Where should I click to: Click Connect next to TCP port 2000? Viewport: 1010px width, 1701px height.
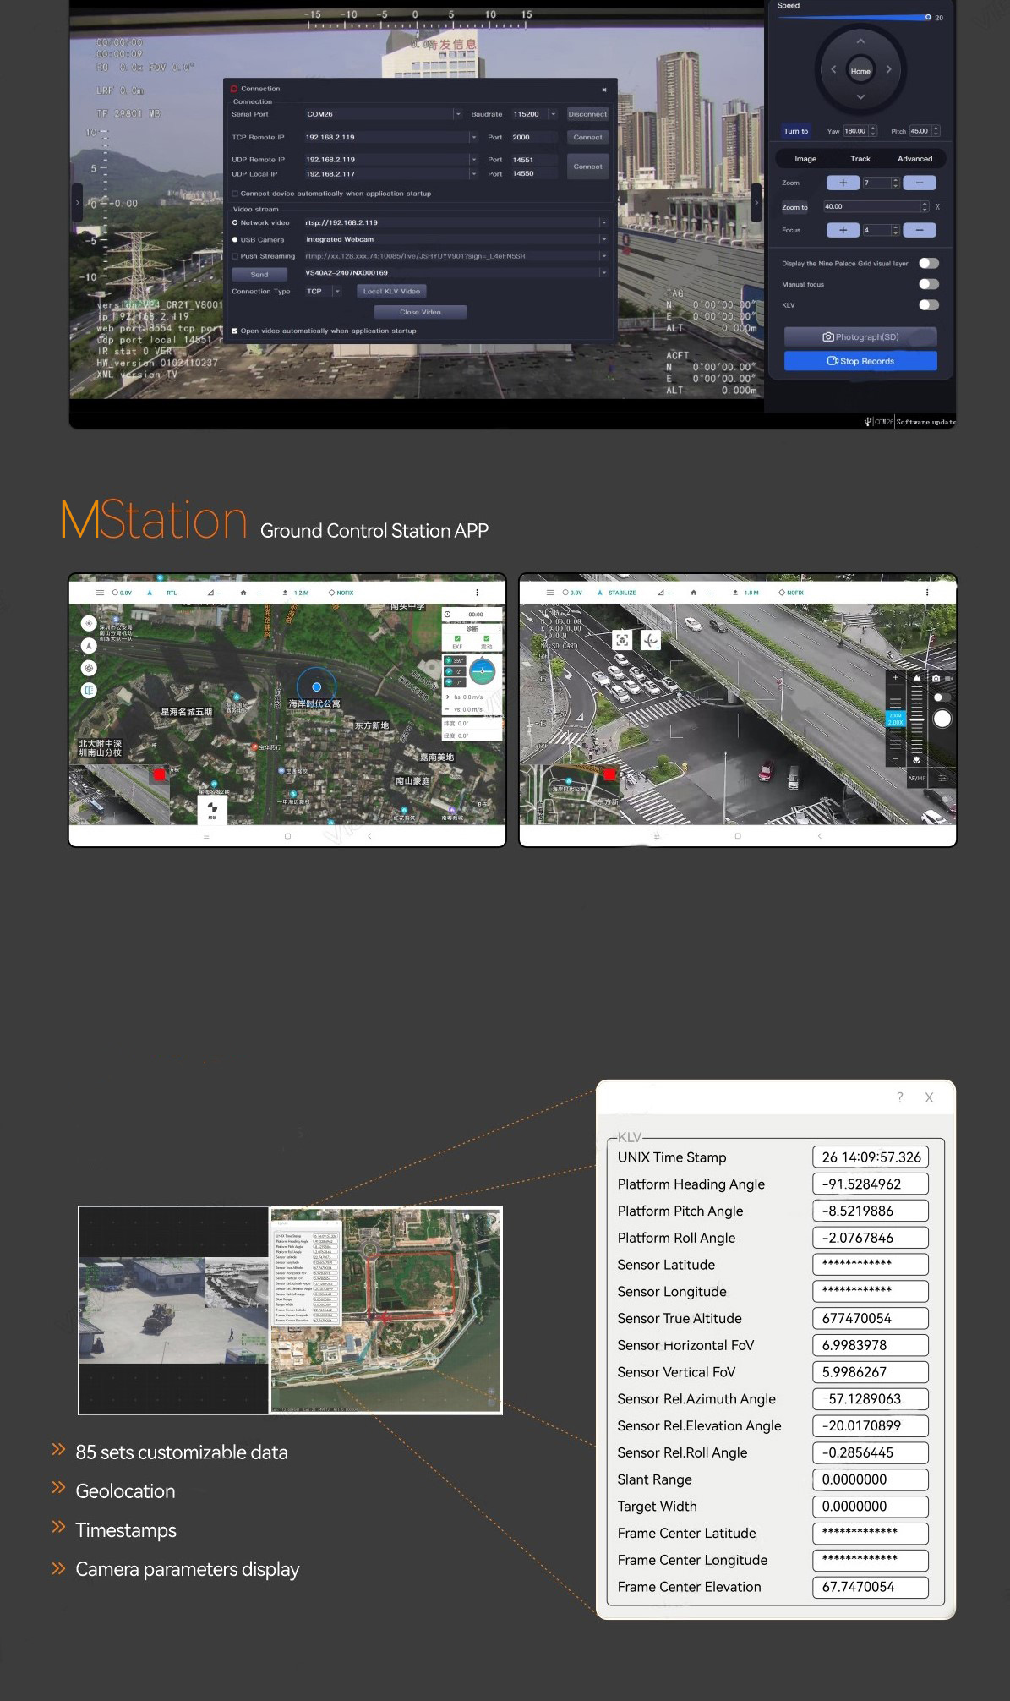pos(587,137)
